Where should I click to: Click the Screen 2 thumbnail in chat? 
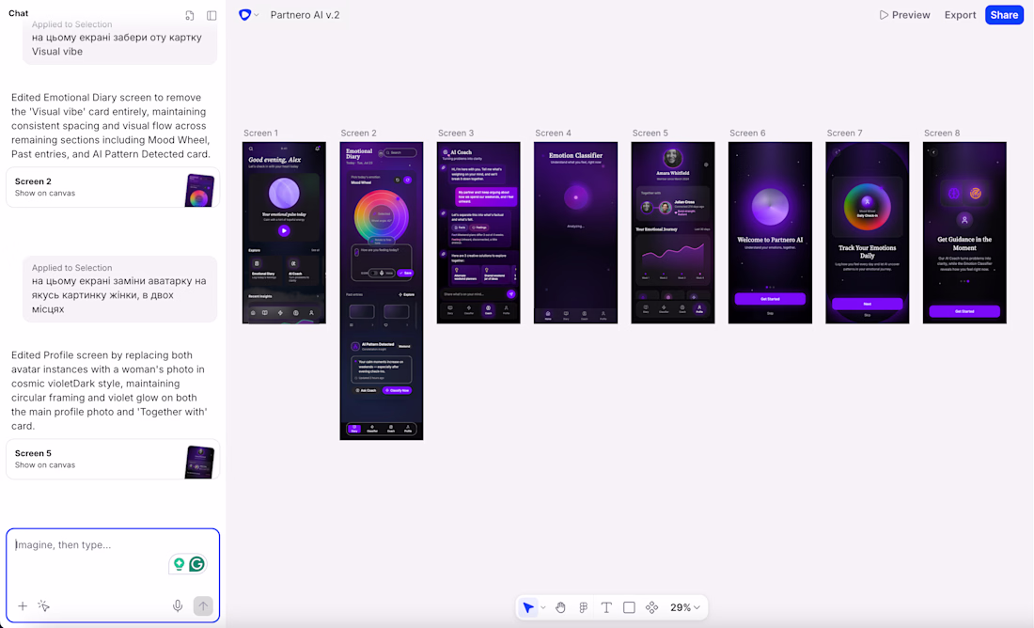(200, 190)
